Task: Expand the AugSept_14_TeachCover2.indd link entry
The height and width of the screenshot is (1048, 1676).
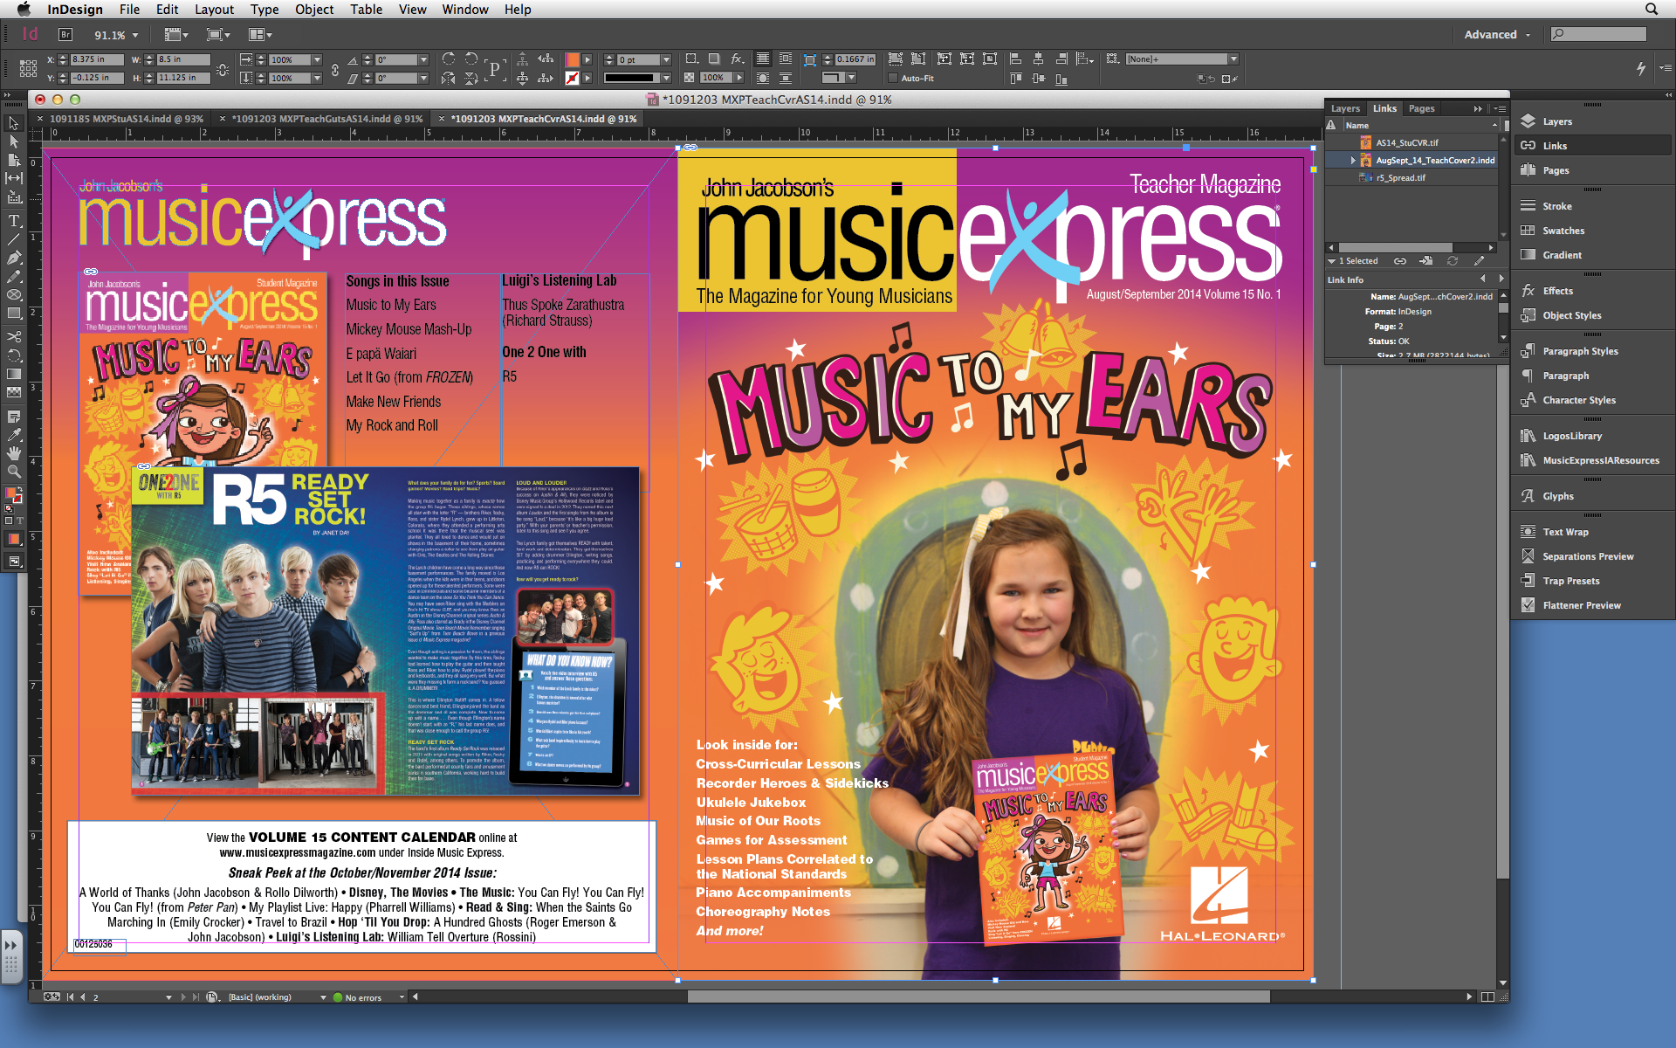Action: (x=1353, y=161)
